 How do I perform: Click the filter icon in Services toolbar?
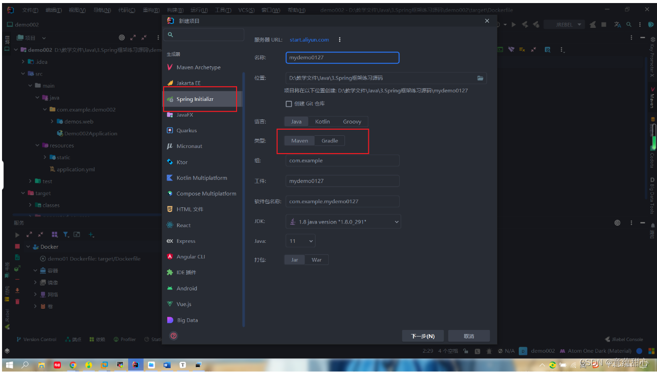[66, 235]
